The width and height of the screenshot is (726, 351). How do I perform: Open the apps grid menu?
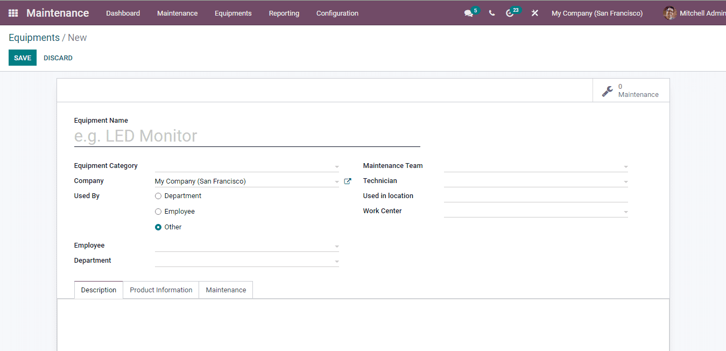tap(13, 13)
